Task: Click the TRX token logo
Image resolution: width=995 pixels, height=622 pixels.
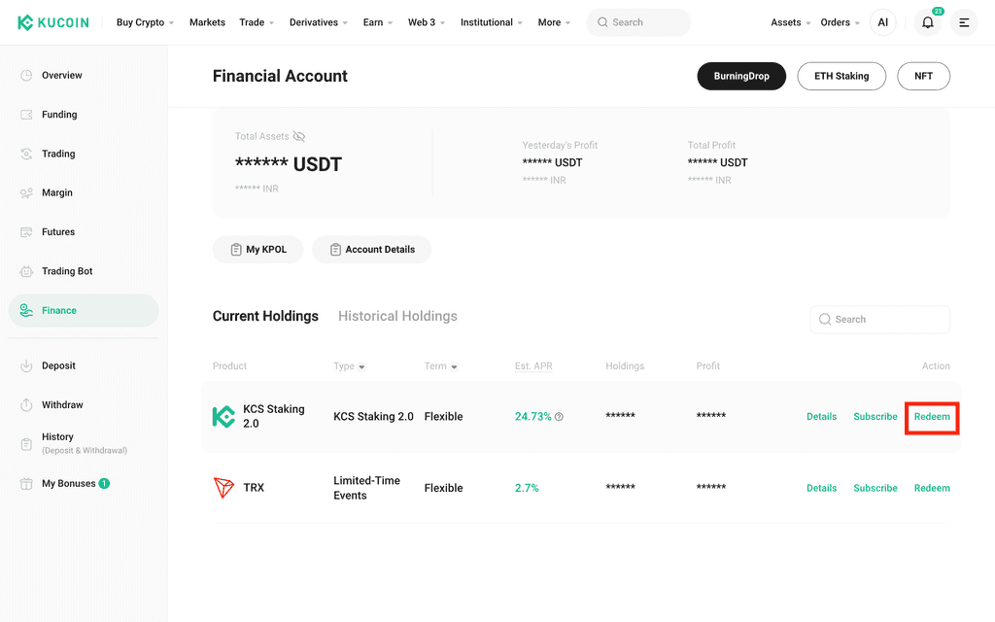Action: (223, 488)
